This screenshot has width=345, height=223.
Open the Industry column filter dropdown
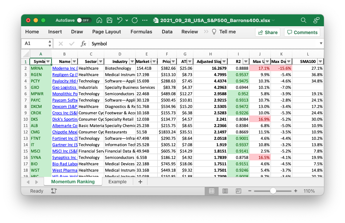point(132,61)
